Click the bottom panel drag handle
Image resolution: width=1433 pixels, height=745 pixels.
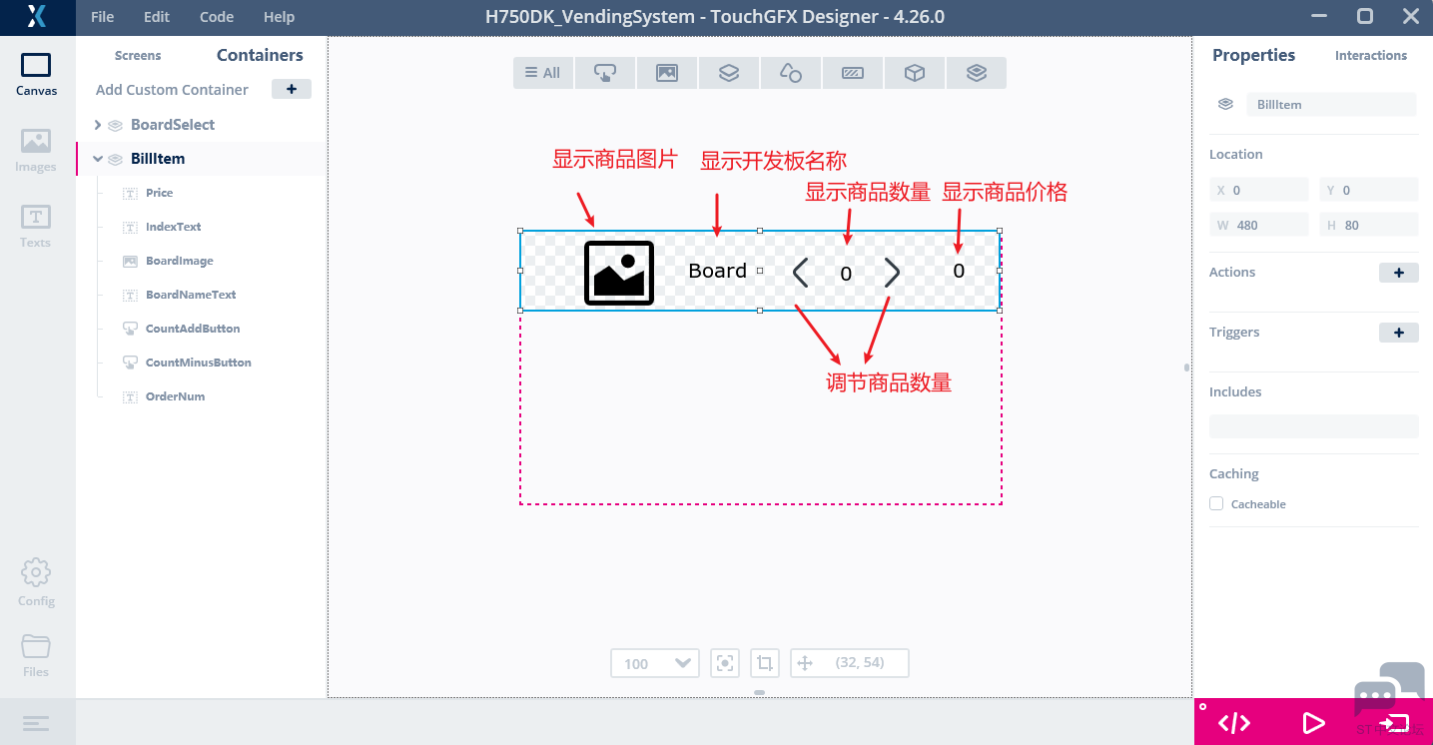760,692
